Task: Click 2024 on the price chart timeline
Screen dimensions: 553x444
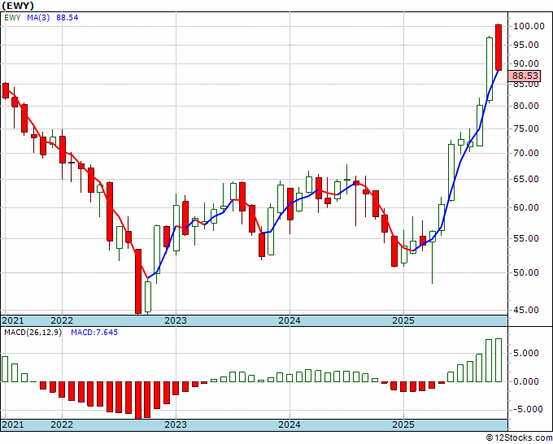Action: pos(290,321)
